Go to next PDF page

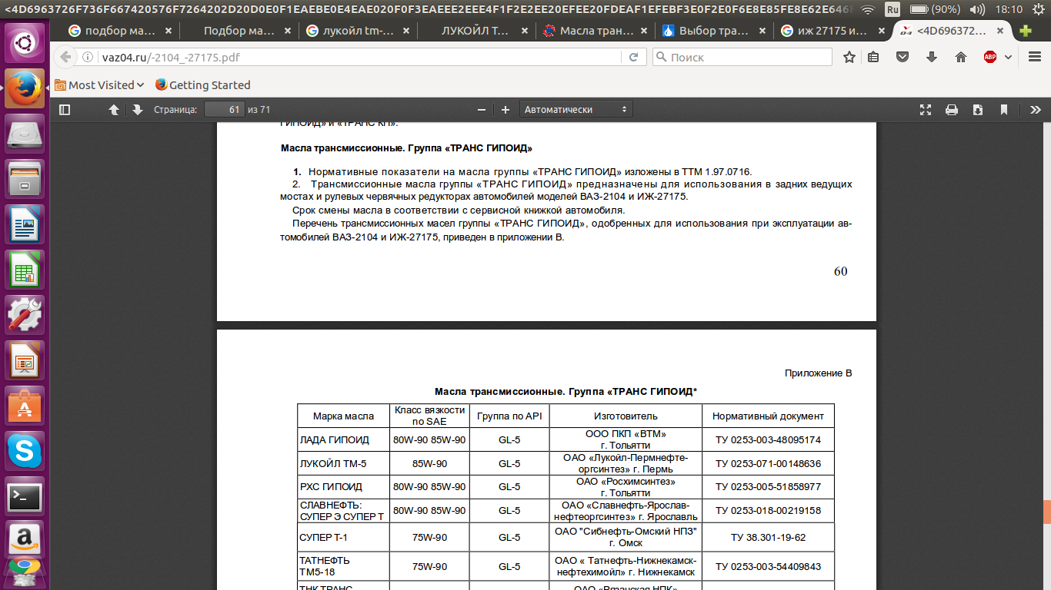[138, 110]
